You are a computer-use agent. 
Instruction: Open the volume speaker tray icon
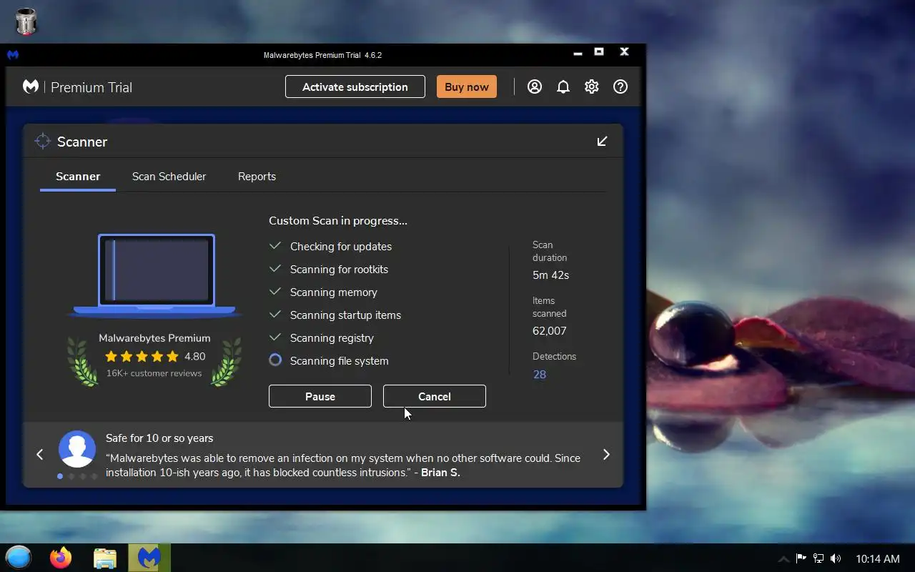coord(836,558)
